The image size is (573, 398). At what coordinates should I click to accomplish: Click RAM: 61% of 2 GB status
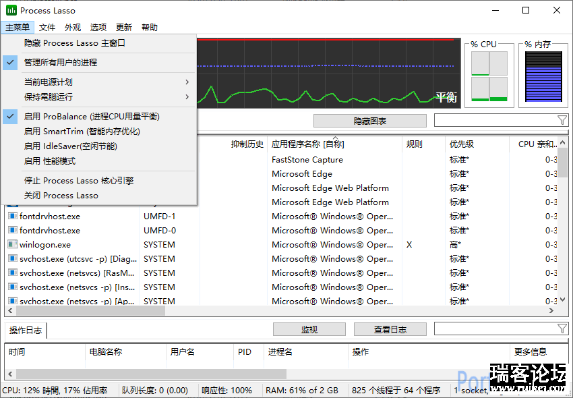302,391
